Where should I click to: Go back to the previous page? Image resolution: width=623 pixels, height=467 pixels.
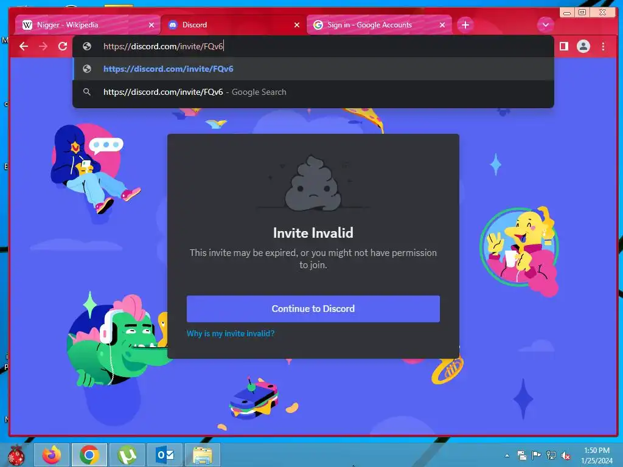point(24,46)
